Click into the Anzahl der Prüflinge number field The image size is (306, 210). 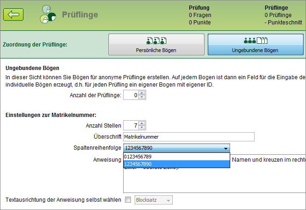pyautogui.click(x=130, y=95)
